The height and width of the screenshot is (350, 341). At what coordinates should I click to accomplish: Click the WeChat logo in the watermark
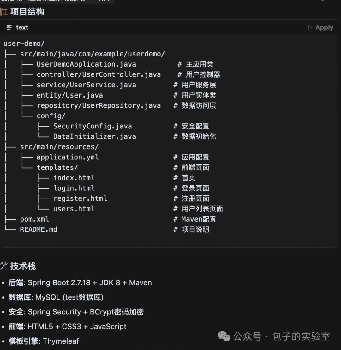point(224,336)
